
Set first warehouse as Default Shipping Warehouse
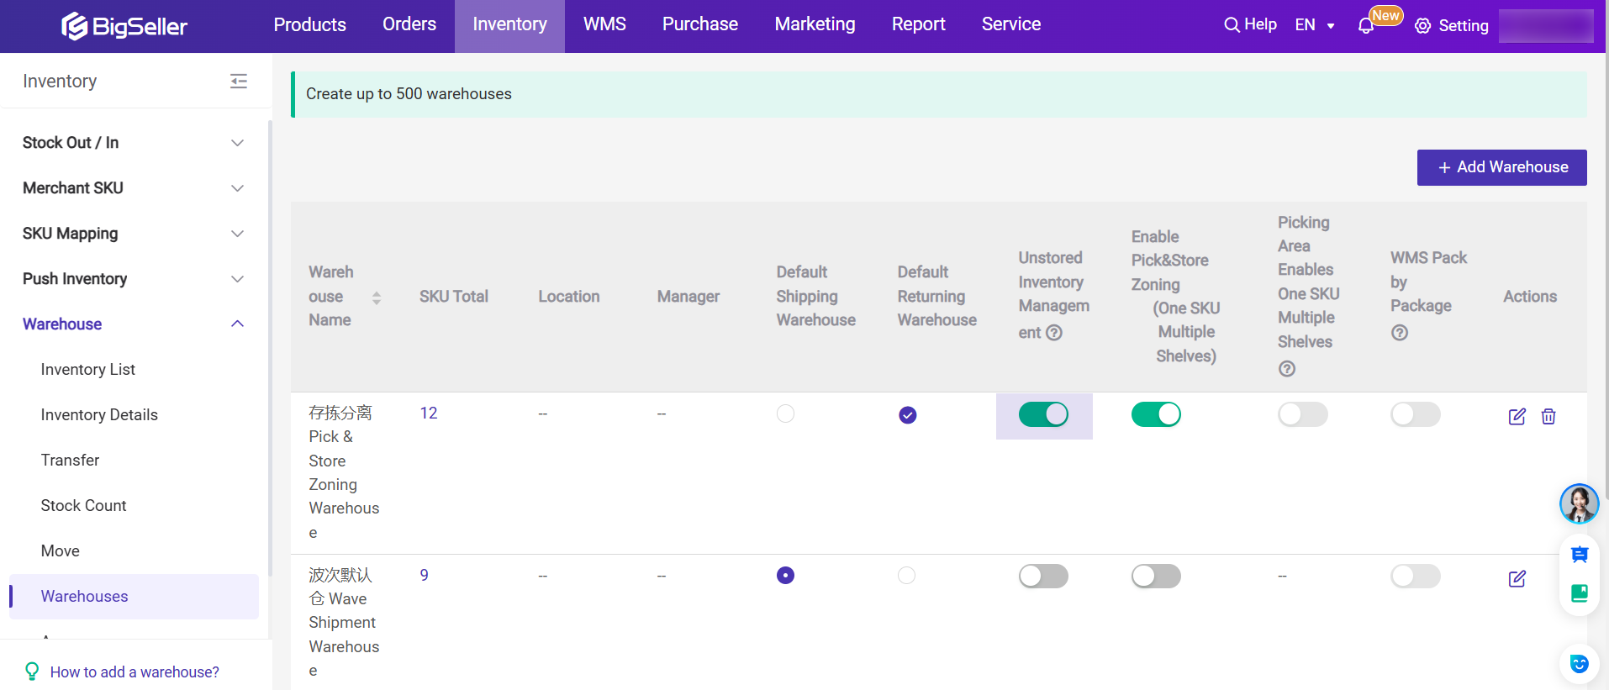pyautogui.click(x=785, y=413)
